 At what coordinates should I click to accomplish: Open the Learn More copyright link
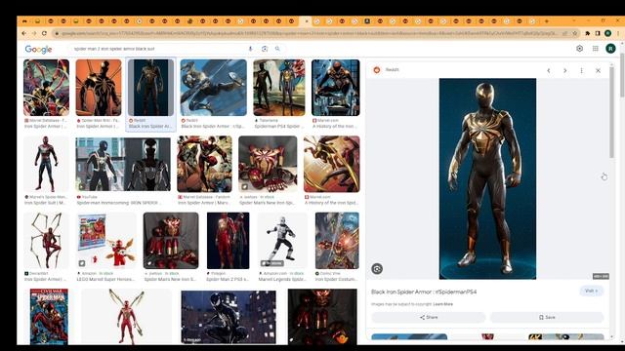[442, 304]
